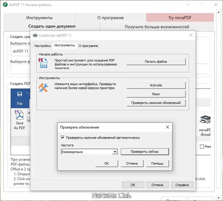Click the PDF file icon in Начало работы group
Viewport: 223px width, 201px height.
[x=43, y=63]
